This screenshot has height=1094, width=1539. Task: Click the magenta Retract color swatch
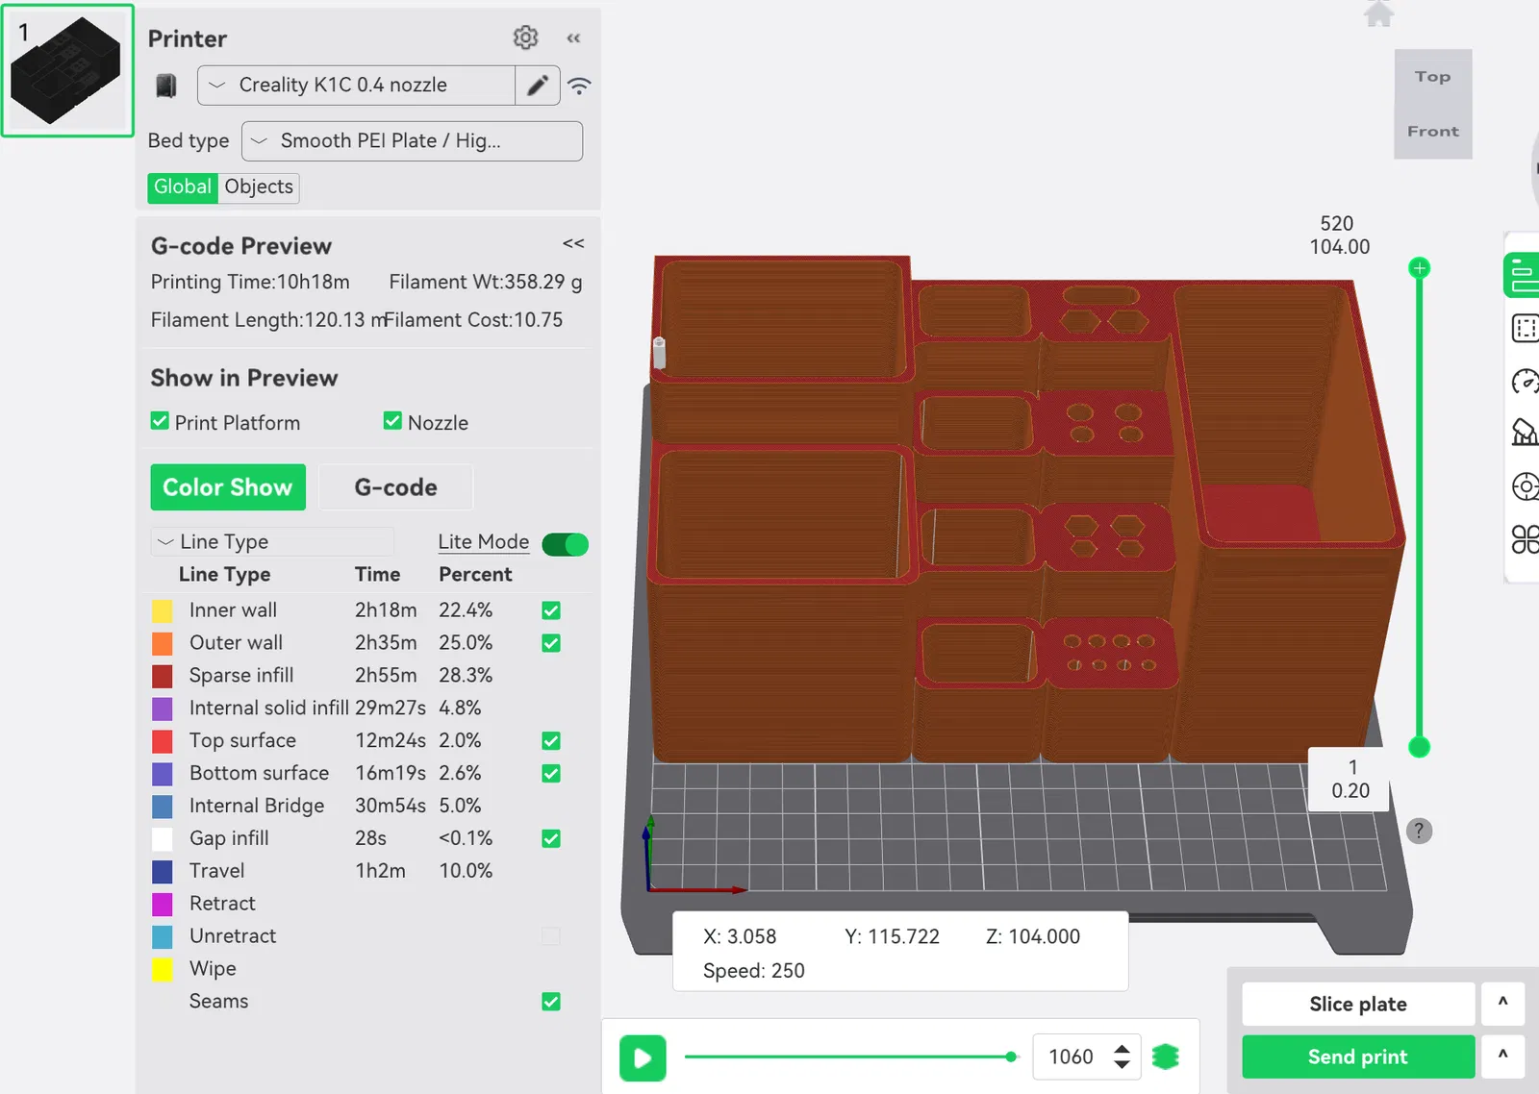click(x=163, y=905)
